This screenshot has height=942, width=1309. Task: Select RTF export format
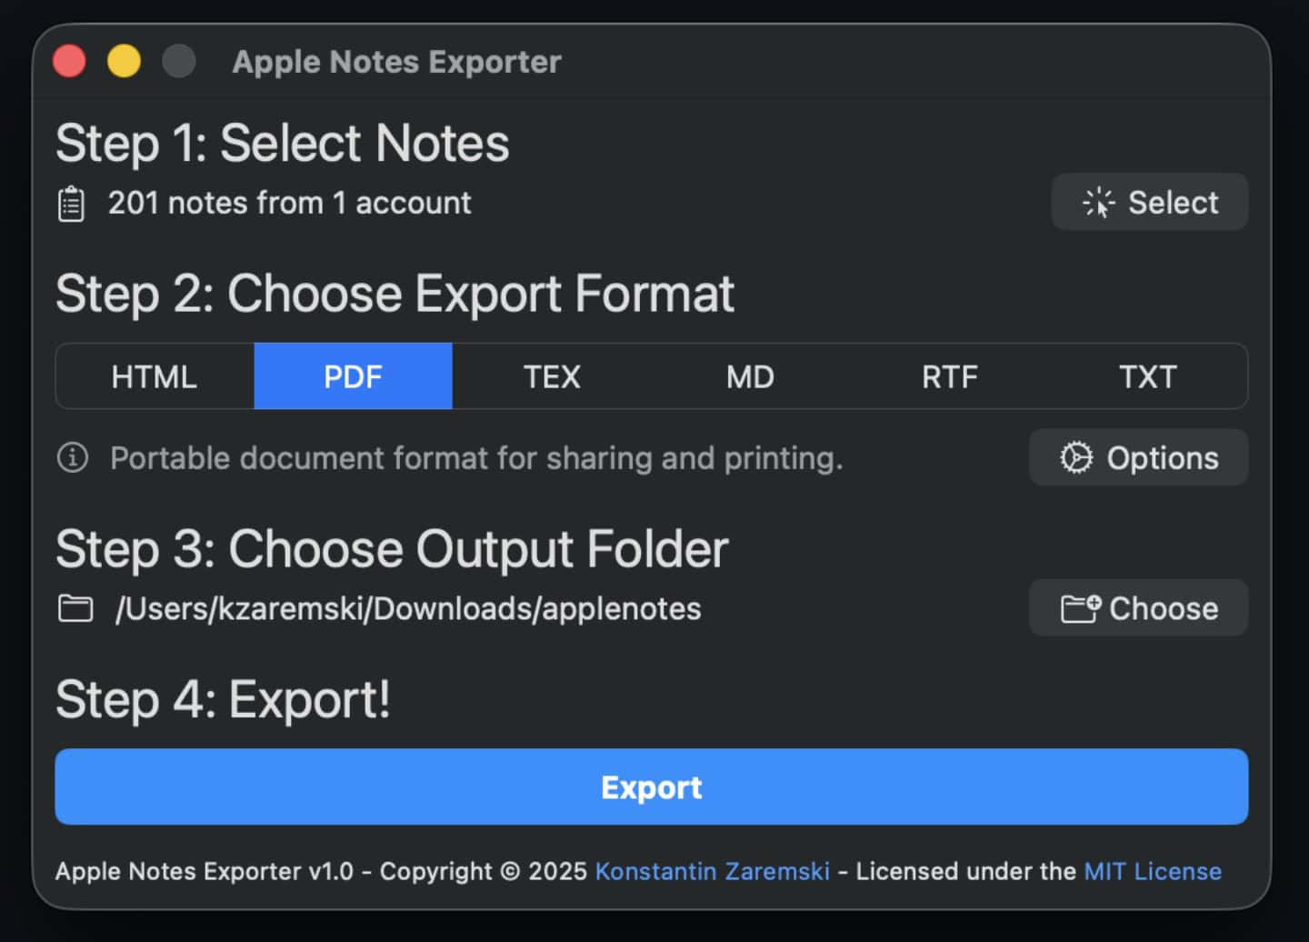click(949, 376)
